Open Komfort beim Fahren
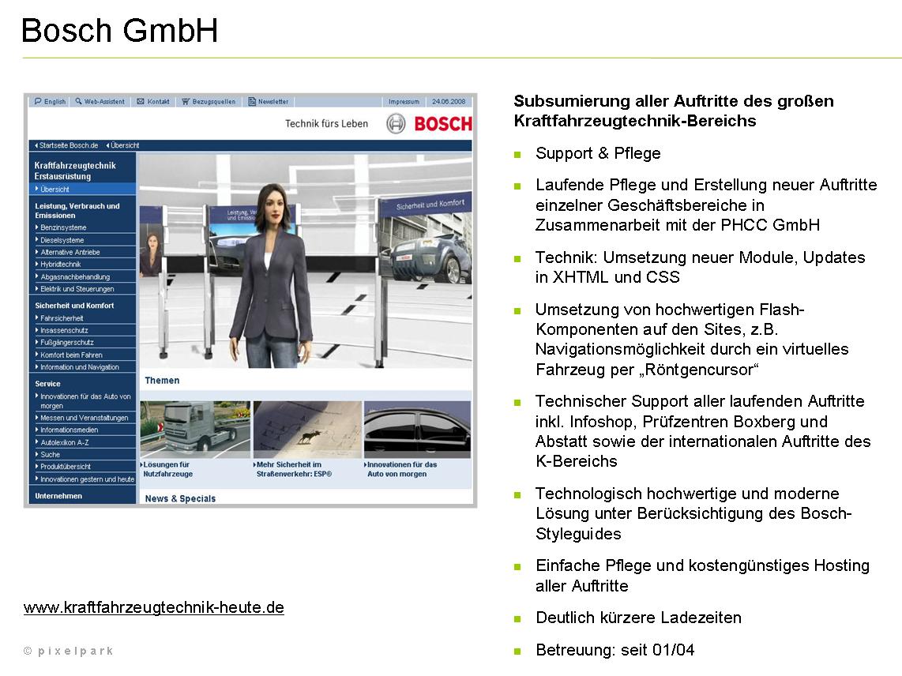The height and width of the screenshot is (676, 902). [x=69, y=355]
